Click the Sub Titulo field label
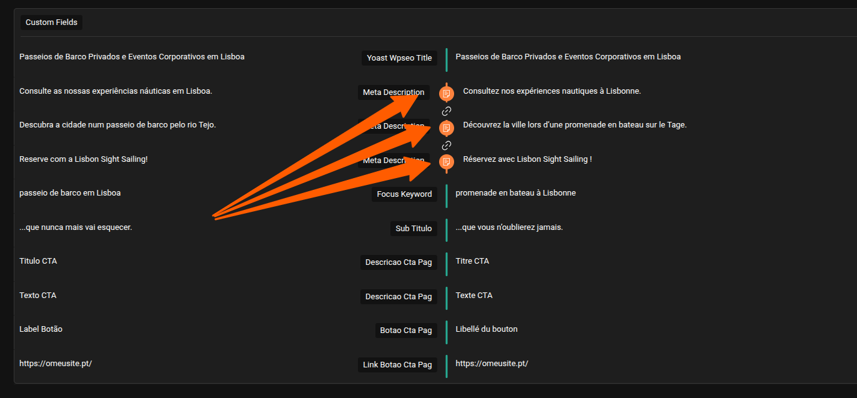 (414, 229)
